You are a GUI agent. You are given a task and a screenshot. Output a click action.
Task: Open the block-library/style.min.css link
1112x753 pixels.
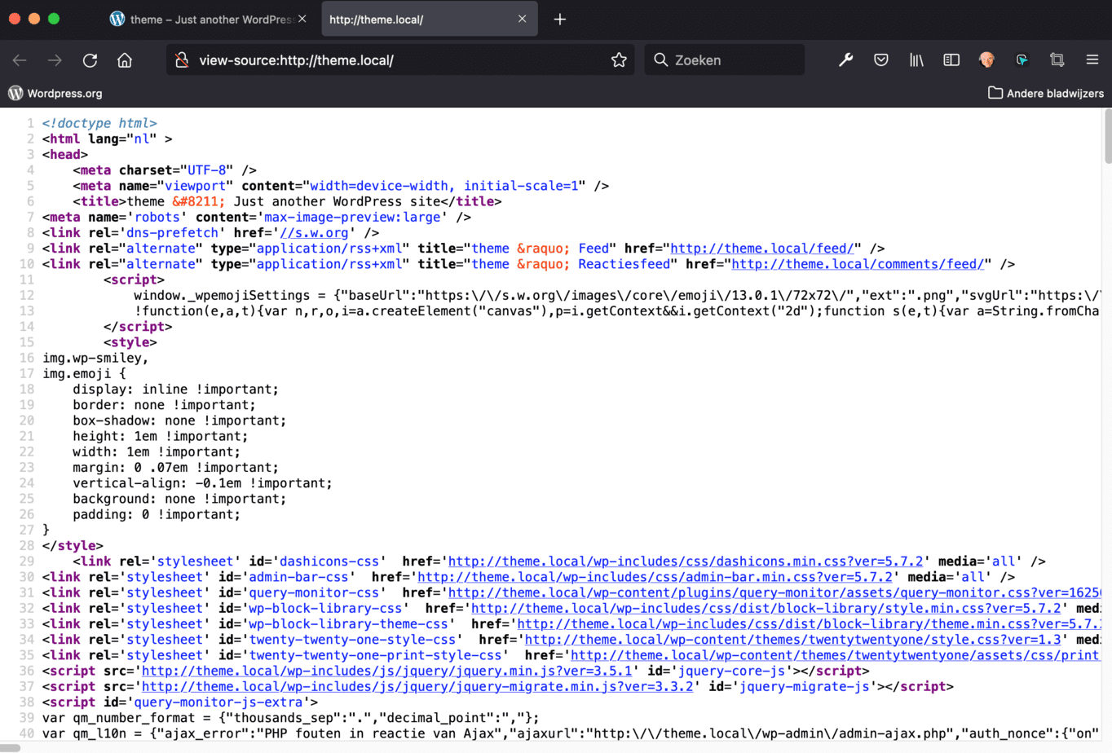point(766,608)
